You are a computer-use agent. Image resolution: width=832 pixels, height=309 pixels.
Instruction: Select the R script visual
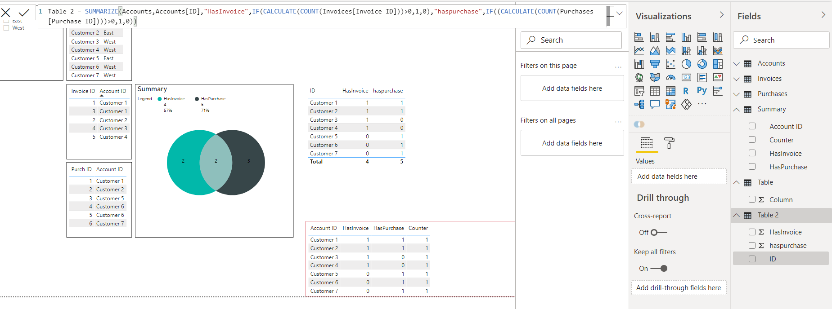[686, 91]
